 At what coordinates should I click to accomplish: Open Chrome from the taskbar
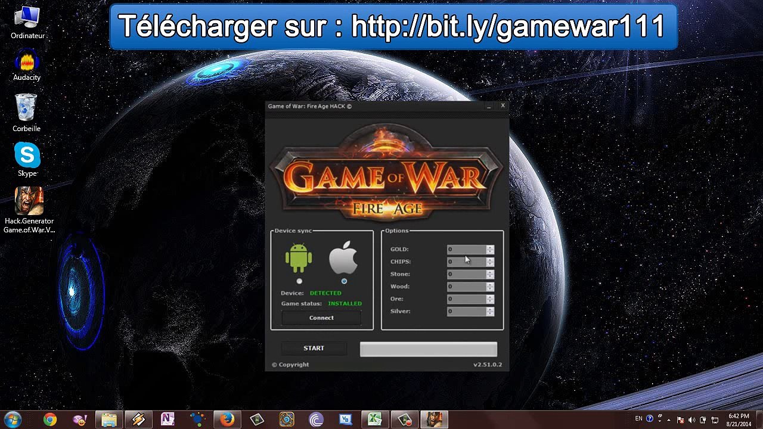(x=49, y=419)
